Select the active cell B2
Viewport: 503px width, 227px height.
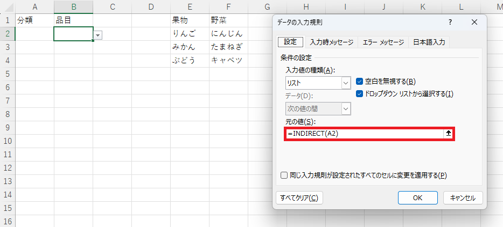73,34
